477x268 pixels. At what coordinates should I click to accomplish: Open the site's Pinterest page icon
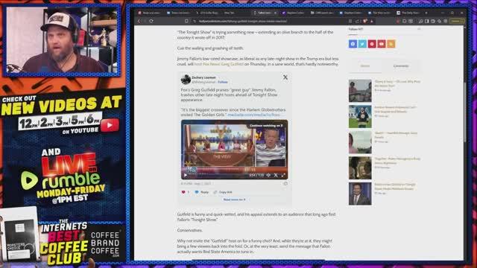coord(372,44)
